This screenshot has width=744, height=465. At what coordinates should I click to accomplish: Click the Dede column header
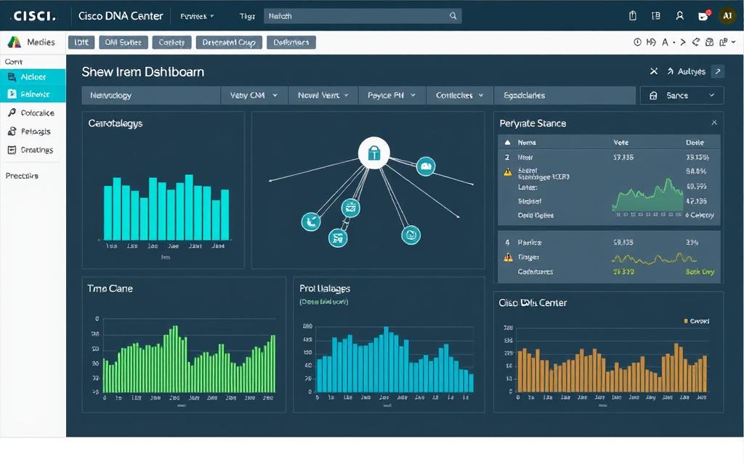(x=695, y=142)
